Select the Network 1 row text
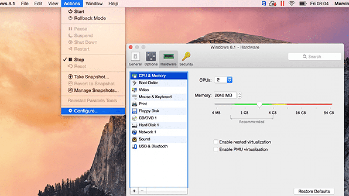This screenshot has height=196, width=349. coord(148,132)
